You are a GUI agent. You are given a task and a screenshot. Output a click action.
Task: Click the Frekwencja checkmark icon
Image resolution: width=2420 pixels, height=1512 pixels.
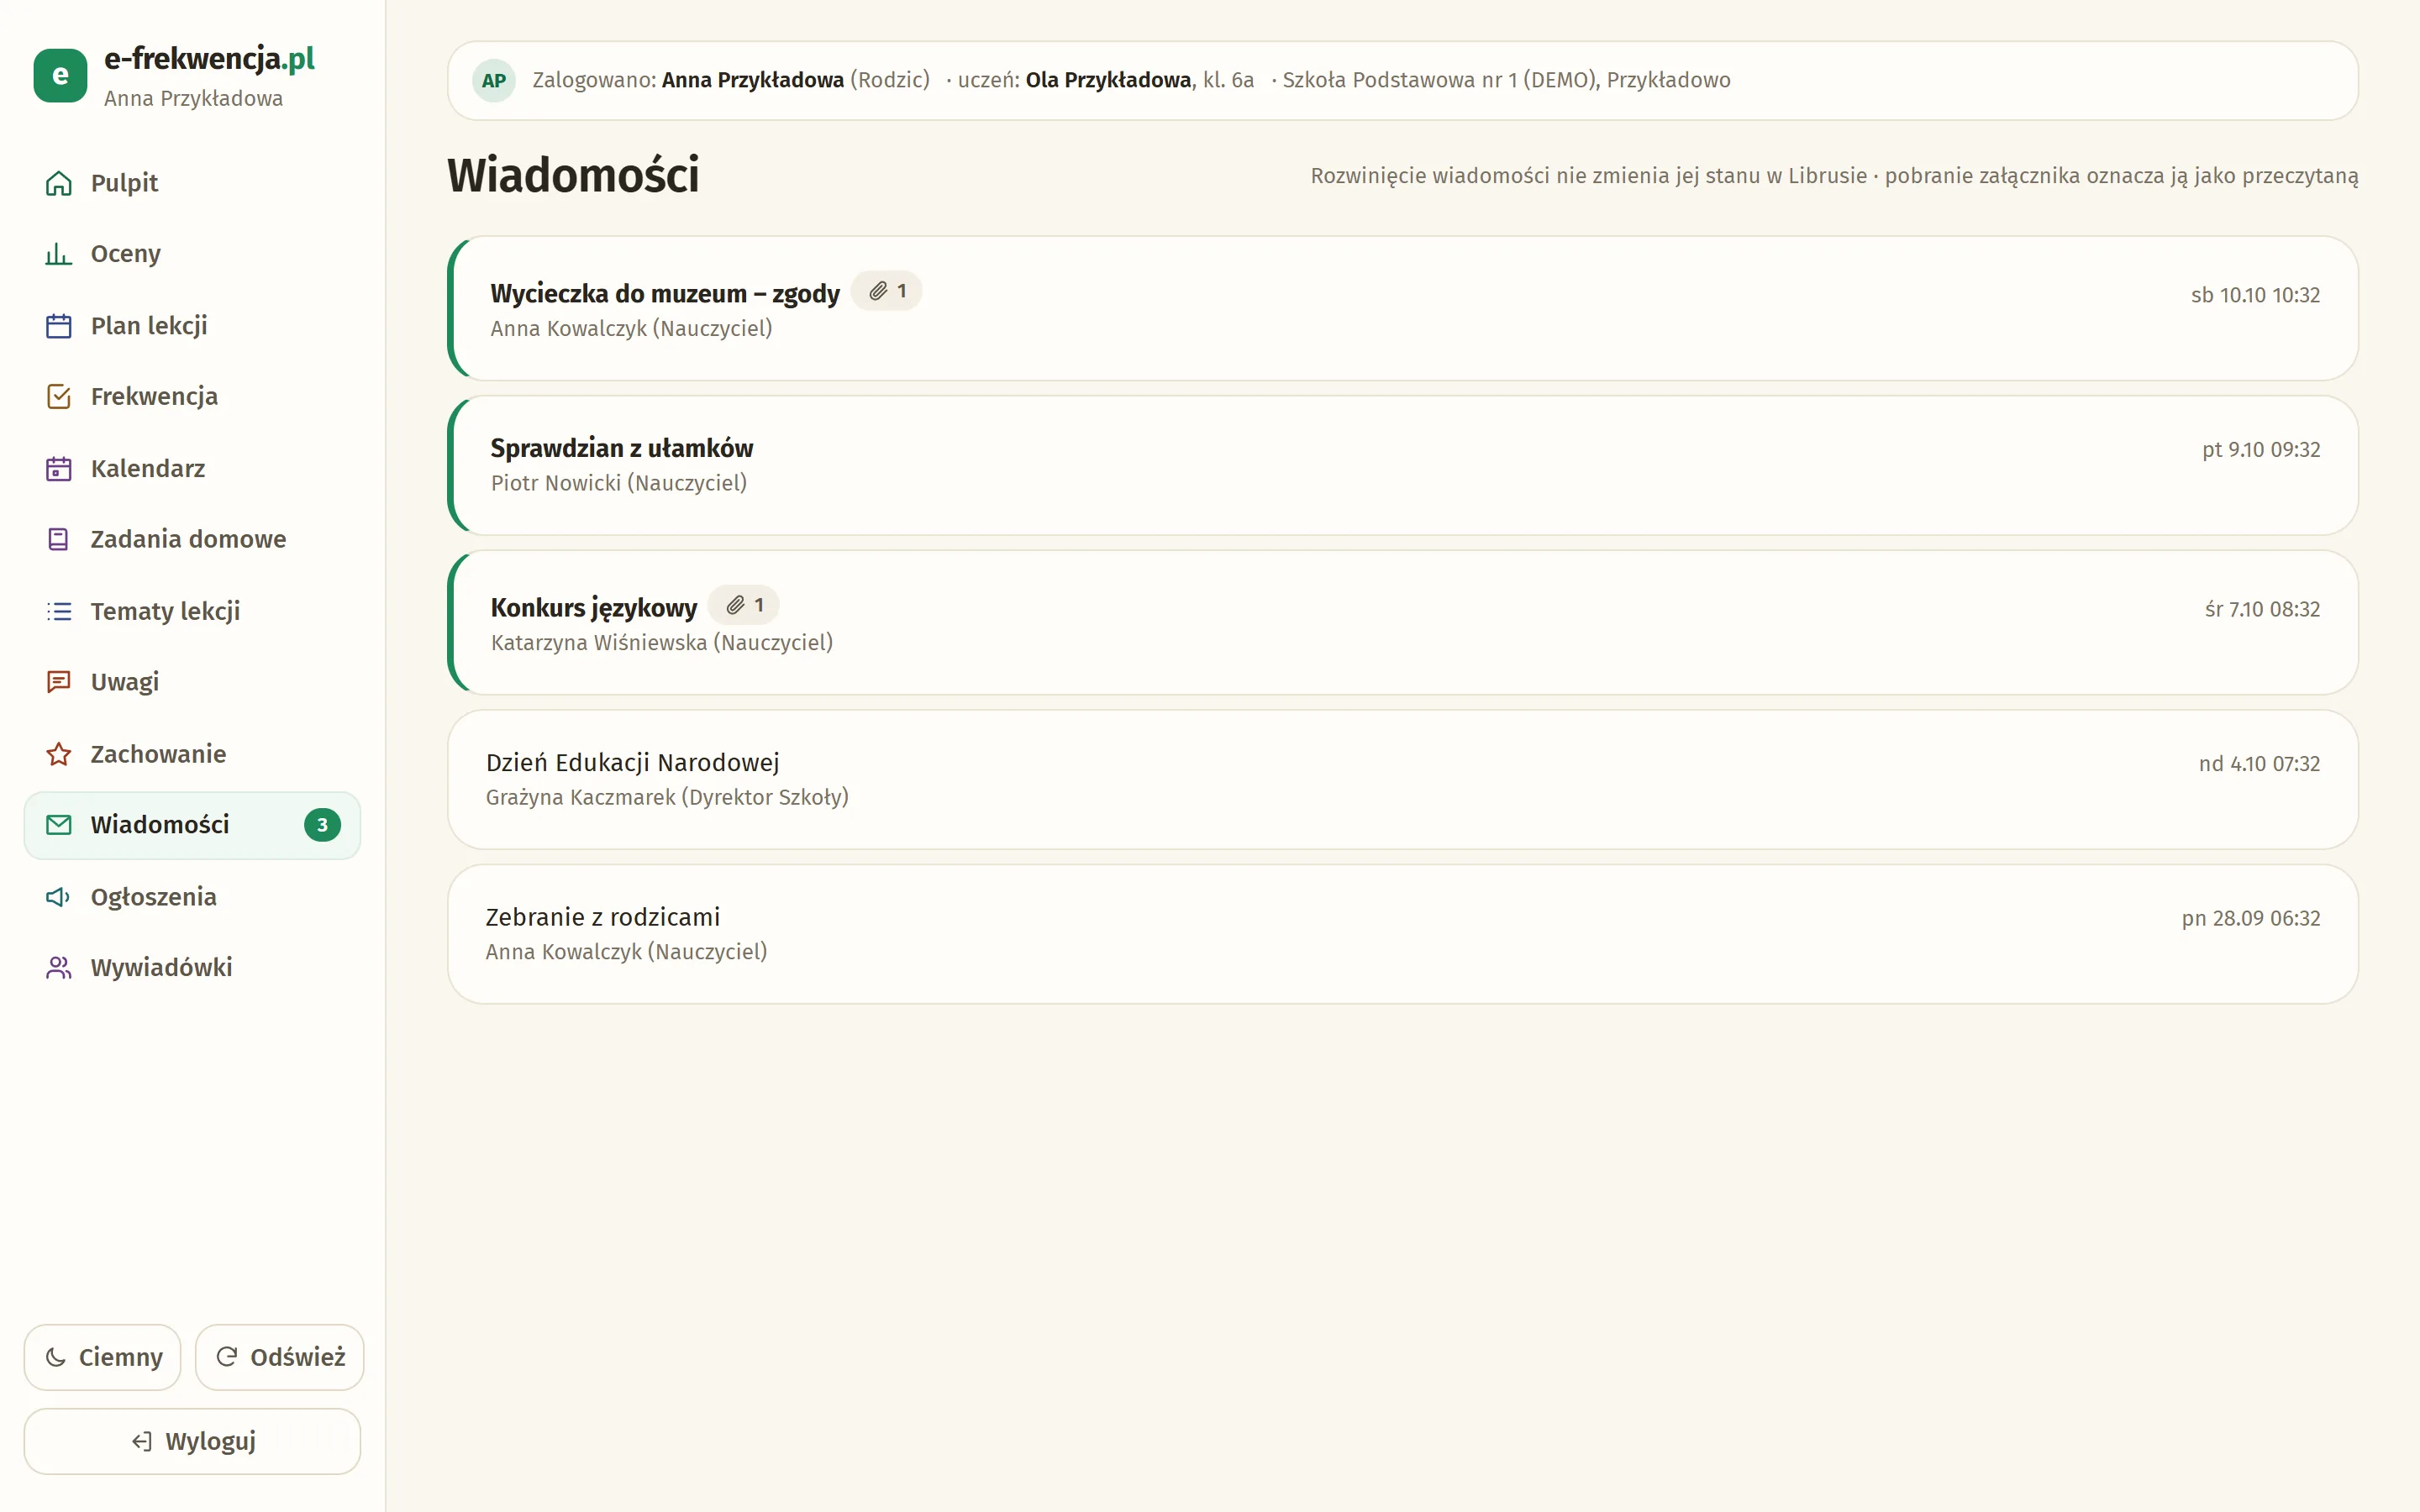pos(59,397)
